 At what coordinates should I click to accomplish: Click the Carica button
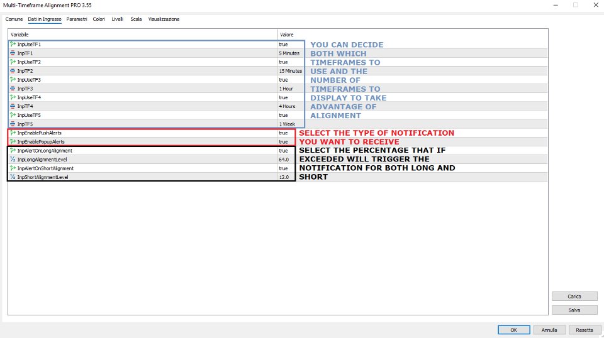tap(574, 296)
